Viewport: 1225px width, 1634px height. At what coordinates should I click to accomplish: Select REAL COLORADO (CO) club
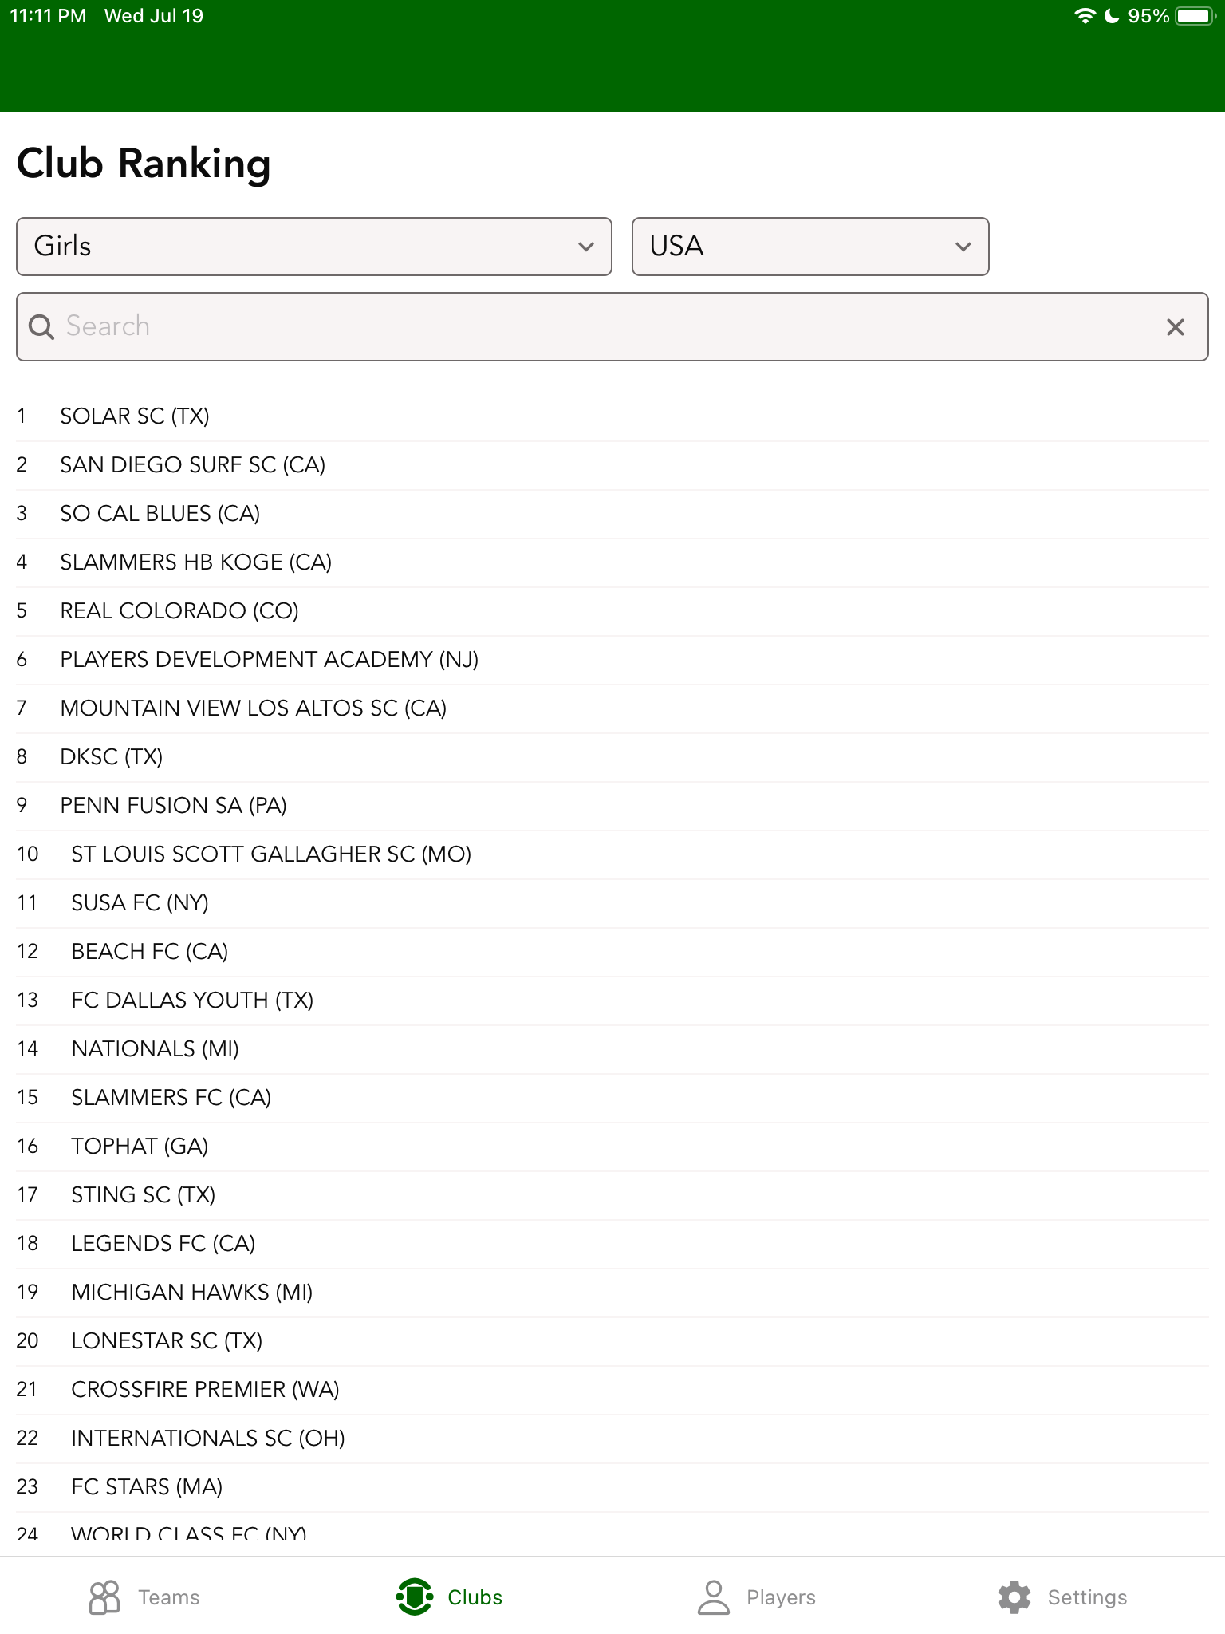point(179,611)
